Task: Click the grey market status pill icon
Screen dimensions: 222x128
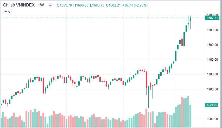Action: [50, 5]
